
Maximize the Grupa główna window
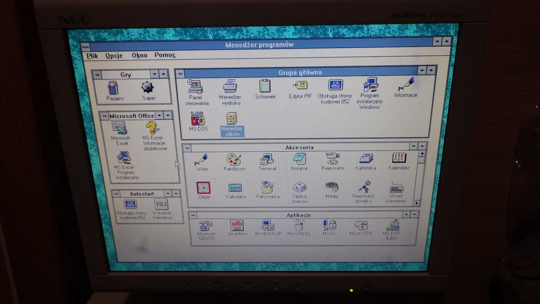coord(431,70)
